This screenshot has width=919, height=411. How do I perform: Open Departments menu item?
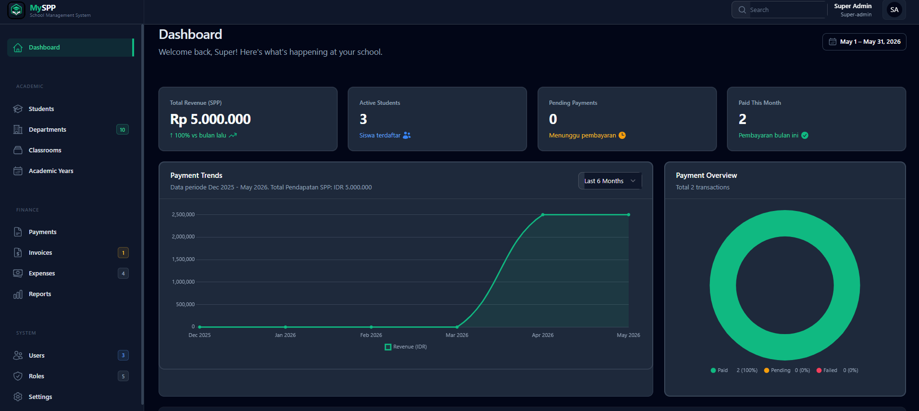coord(70,130)
